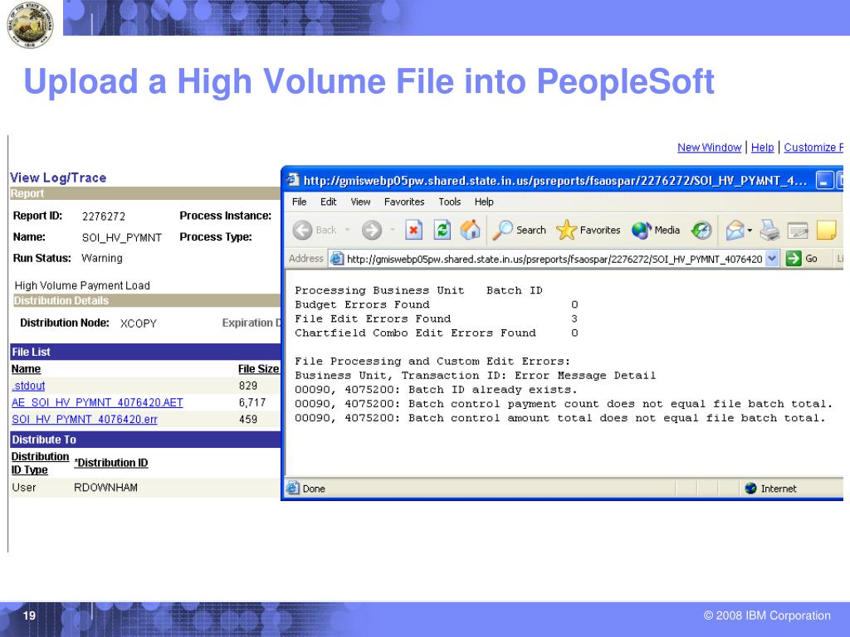Click the Customize Page link
This screenshot has width=850, height=637.
pos(813,148)
